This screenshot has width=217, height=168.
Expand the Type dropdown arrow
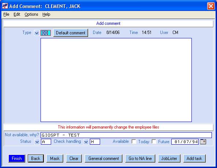[x=37, y=33]
